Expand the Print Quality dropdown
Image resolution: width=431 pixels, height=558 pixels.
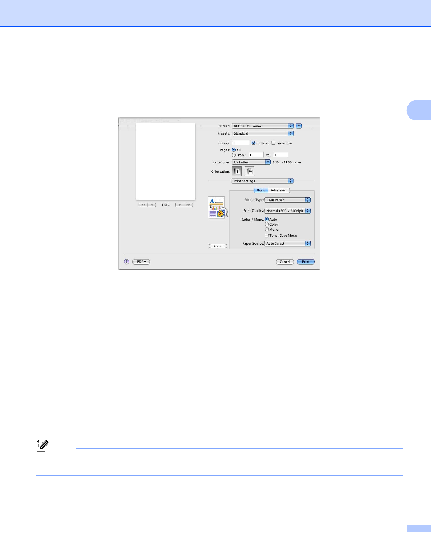click(x=288, y=211)
